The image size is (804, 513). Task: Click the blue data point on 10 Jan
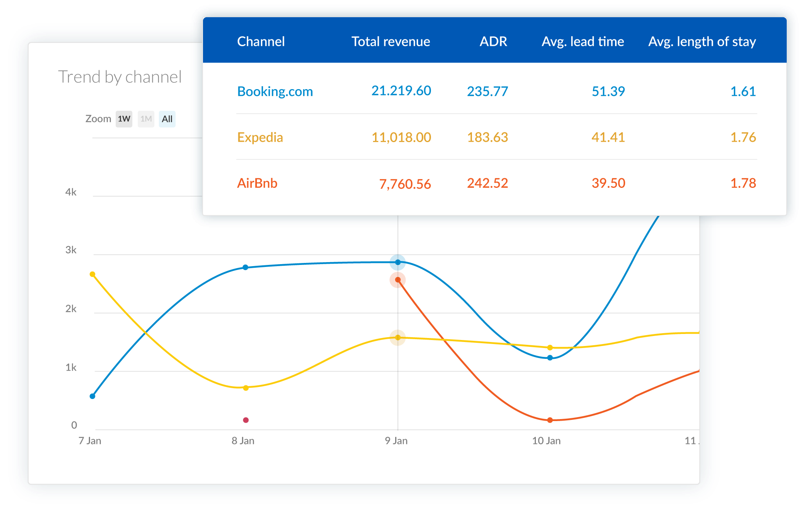pos(550,358)
